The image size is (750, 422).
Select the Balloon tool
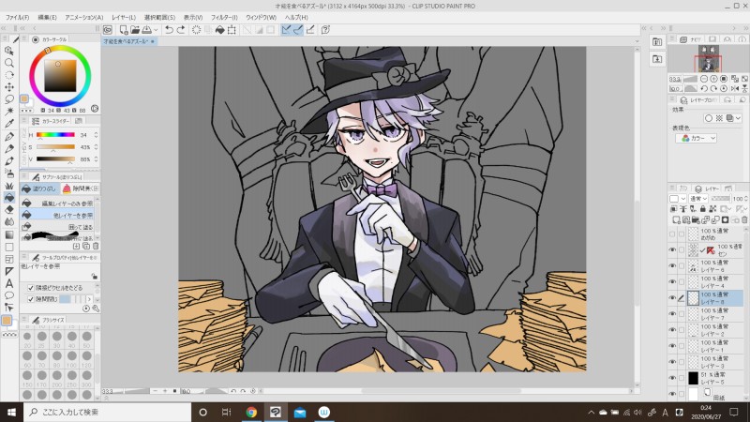(x=9, y=295)
